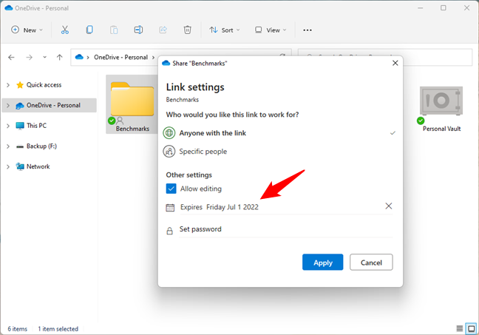
Task: Expand the Backup (F:) tree node
Action: click(x=8, y=146)
